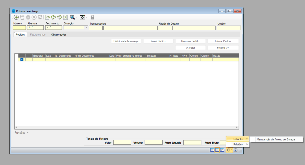Image resolution: width=305 pixels, height=165 pixels.
Task: Click the Usuário field
Action: pos(229,28)
